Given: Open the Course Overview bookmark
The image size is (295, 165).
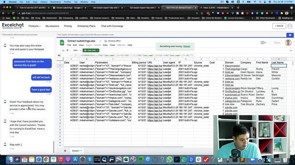Looking at the screenshot, I should pos(235,18).
